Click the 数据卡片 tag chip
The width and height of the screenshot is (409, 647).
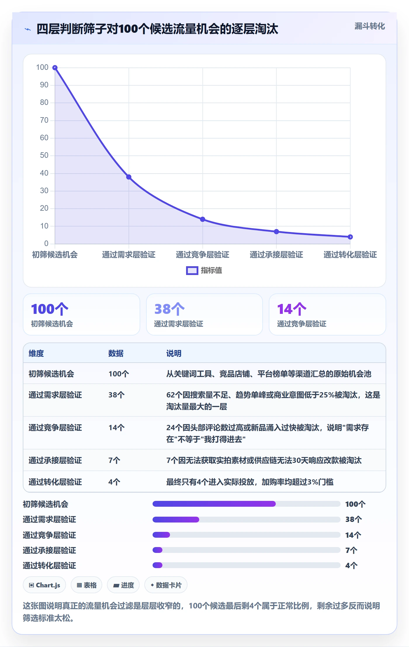pyautogui.click(x=166, y=585)
